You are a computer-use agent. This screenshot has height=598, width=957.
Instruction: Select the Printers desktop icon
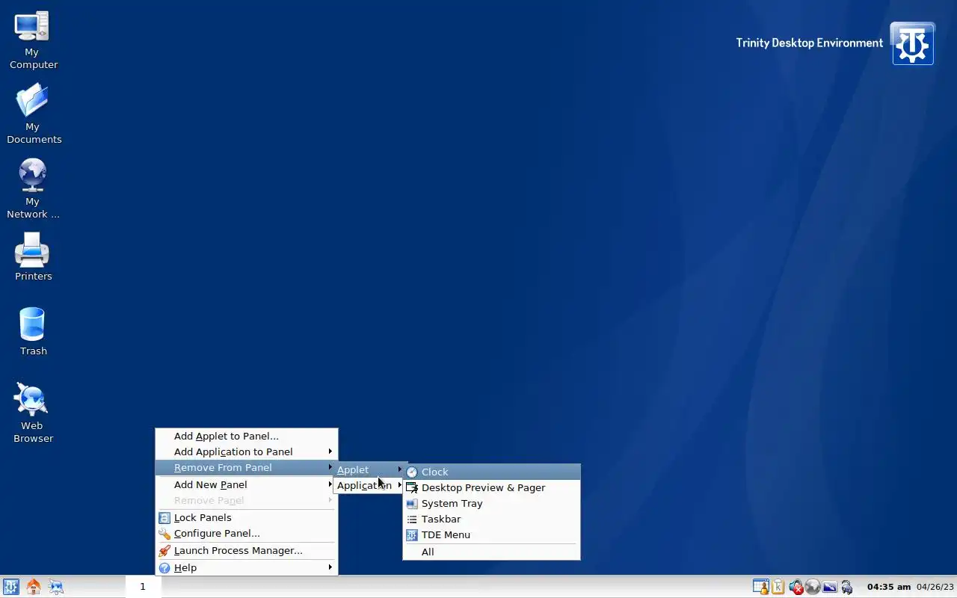33,256
